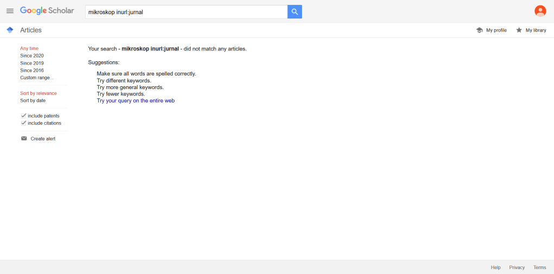Open the Terms footer link
This screenshot has height=274, width=554.
click(x=539, y=267)
